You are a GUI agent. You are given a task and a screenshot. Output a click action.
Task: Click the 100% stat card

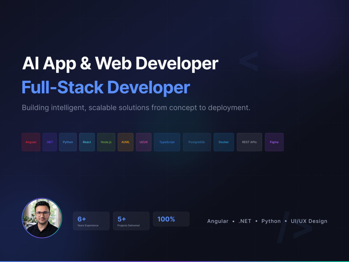tap(171, 219)
